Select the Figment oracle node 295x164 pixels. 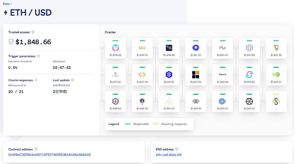pos(222,74)
